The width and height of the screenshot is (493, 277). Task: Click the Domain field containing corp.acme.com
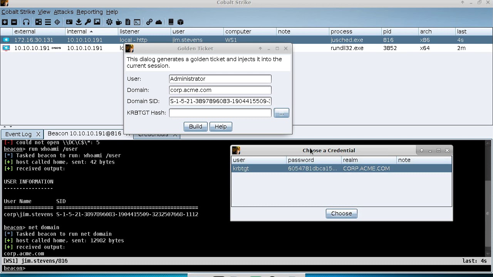click(220, 90)
